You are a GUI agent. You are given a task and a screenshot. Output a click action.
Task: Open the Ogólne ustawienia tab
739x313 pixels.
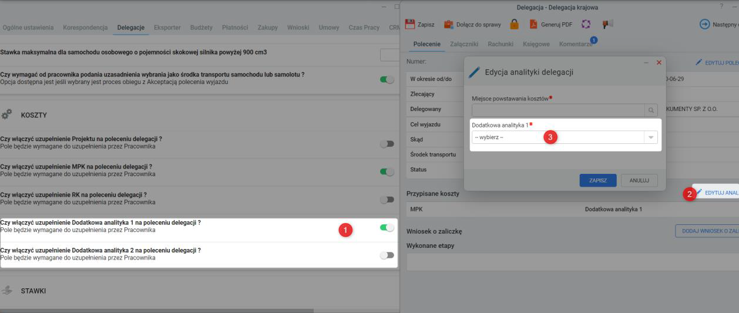click(28, 28)
